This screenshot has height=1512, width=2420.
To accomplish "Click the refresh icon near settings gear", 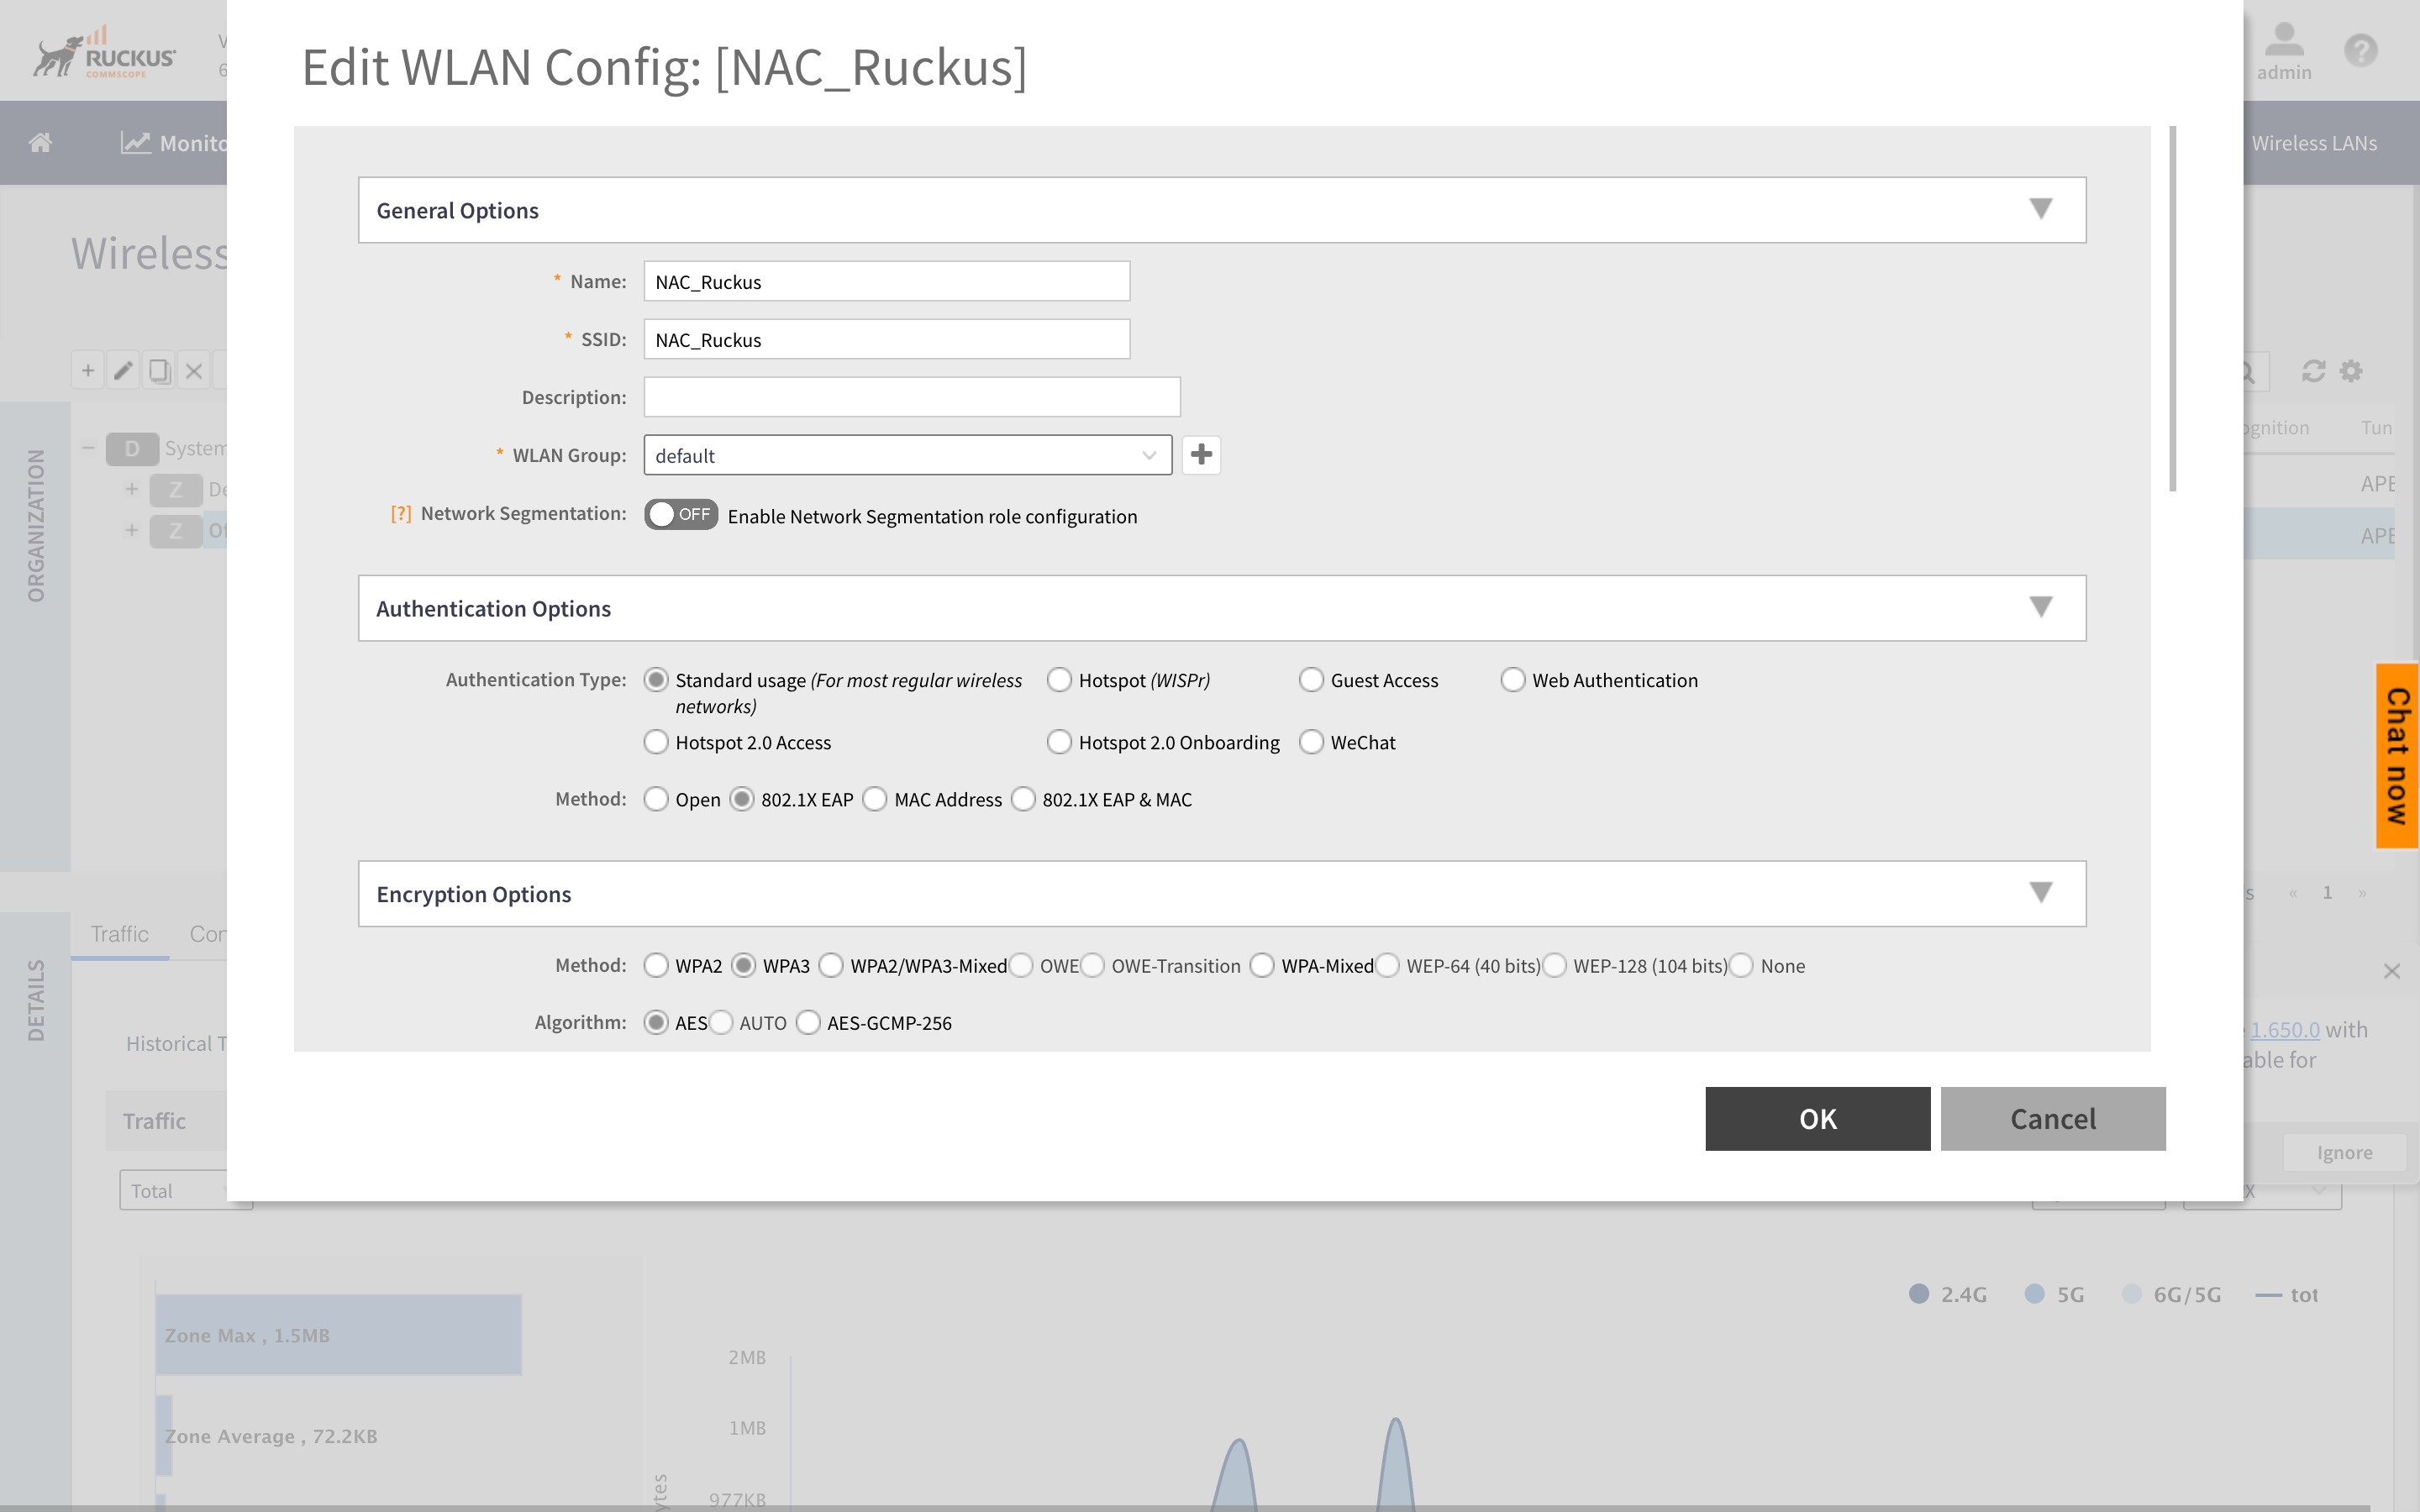I will pos(2313,371).
